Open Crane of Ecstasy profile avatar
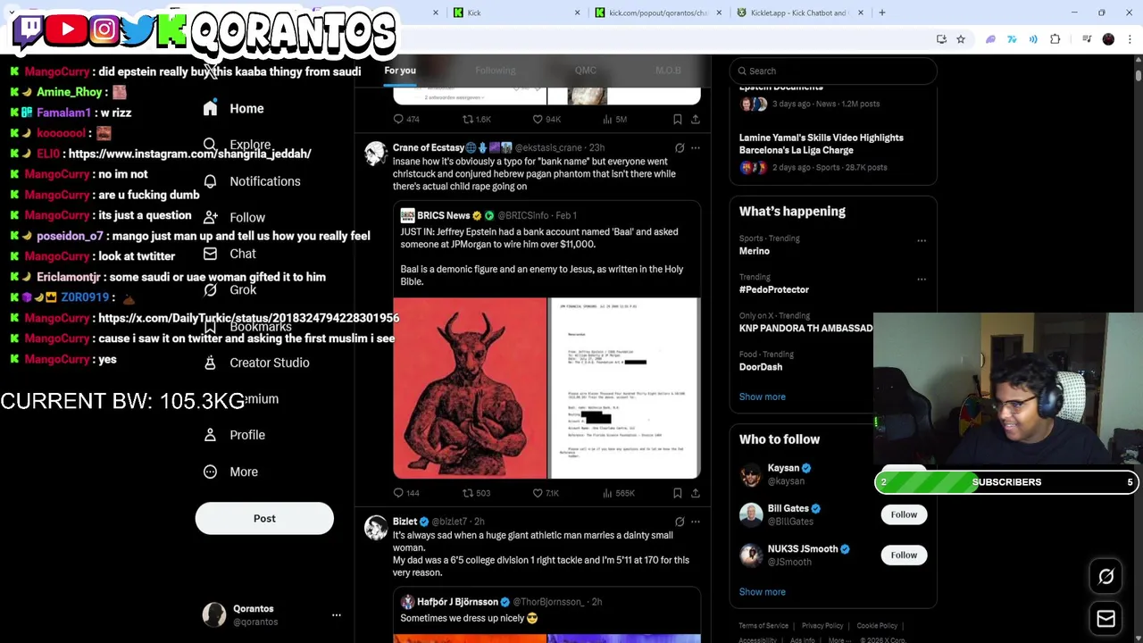Image resolution: width=1143 pixels, height=643 pixels. [x=376, y=154]
